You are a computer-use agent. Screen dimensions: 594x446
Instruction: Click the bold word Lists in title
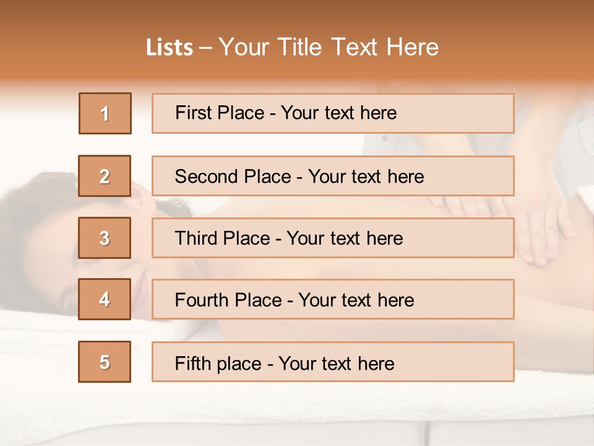tap(170, 48)
